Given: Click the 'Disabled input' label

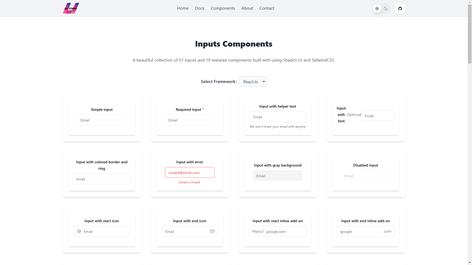Looking at the screenshot, I should [366, 165].
